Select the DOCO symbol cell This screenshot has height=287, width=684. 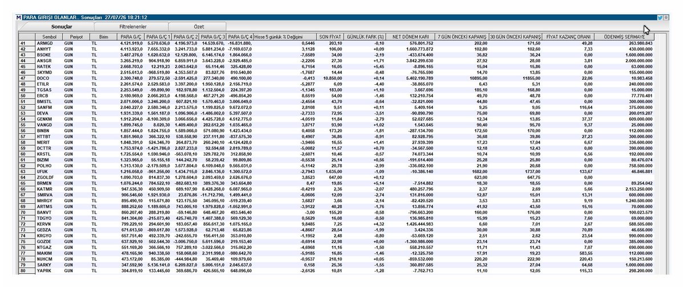[x=49, y=77]
